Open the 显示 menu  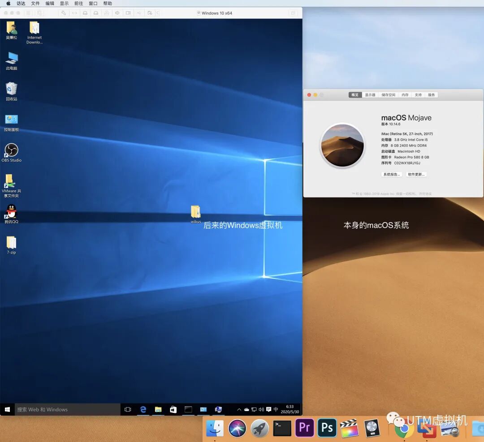[x=64, y=4]
